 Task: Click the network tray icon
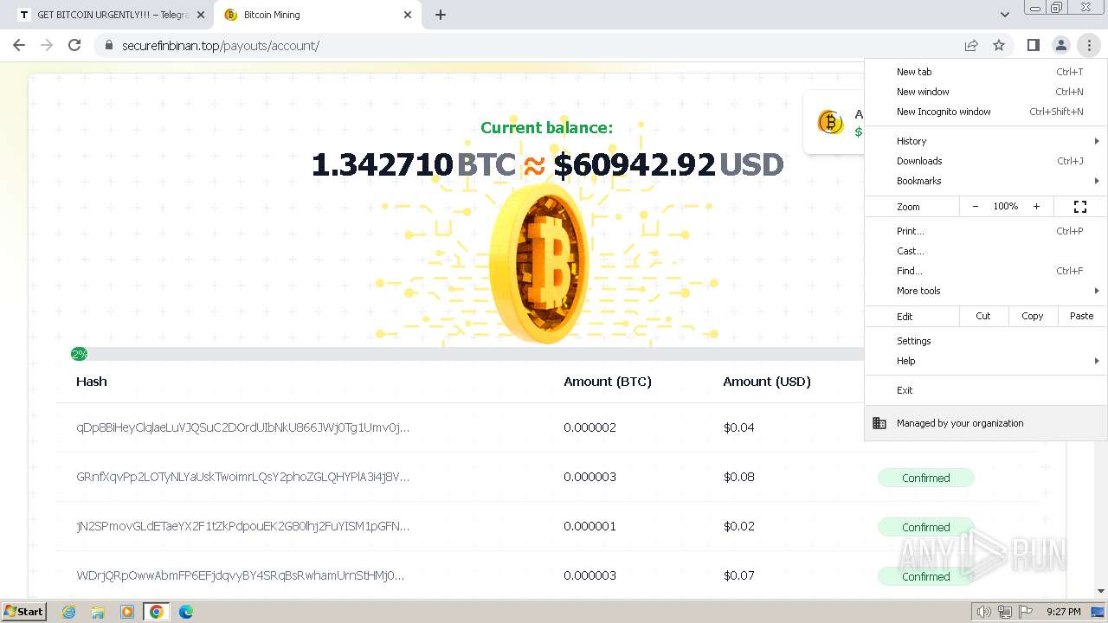pyautogui.click(x=1005, y=612)
